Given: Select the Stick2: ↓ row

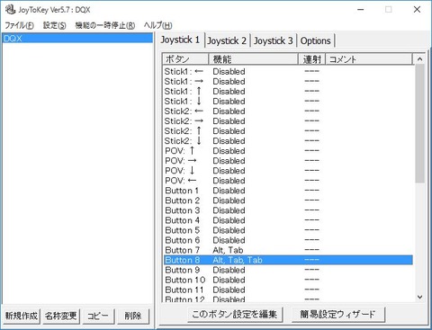Looking at the screenshot, I should 288,140.
